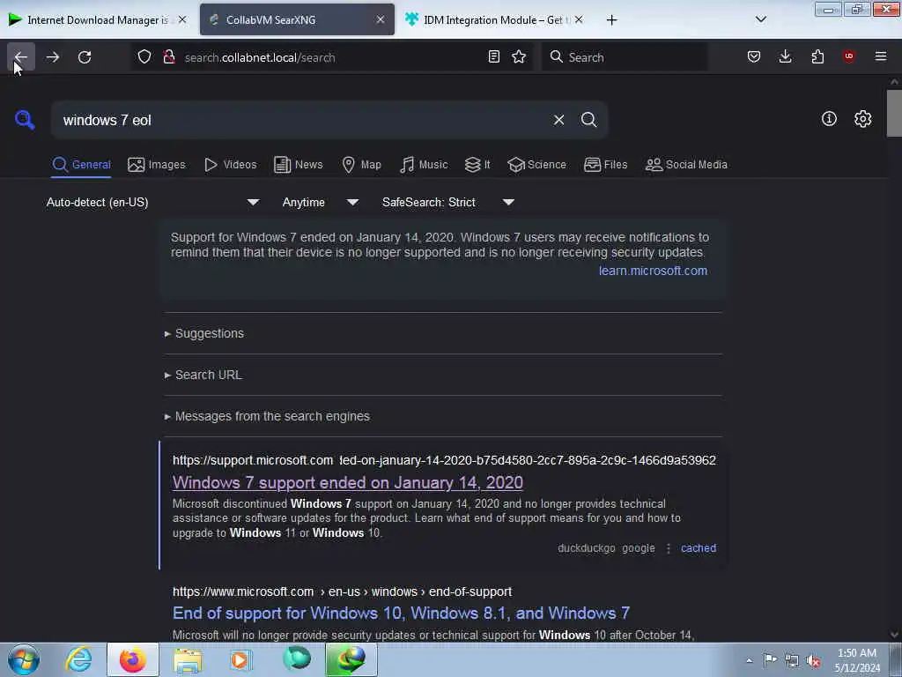View site security lock information
The width and height of the screenshot is (902, 677).
(168, 57)
